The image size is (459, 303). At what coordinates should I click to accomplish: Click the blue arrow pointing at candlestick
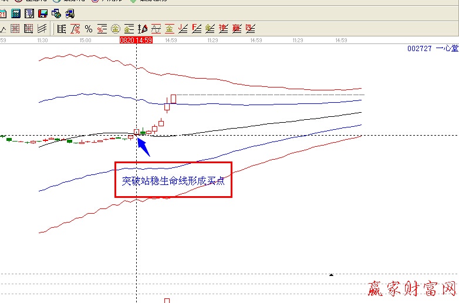[x=143, y=147]
